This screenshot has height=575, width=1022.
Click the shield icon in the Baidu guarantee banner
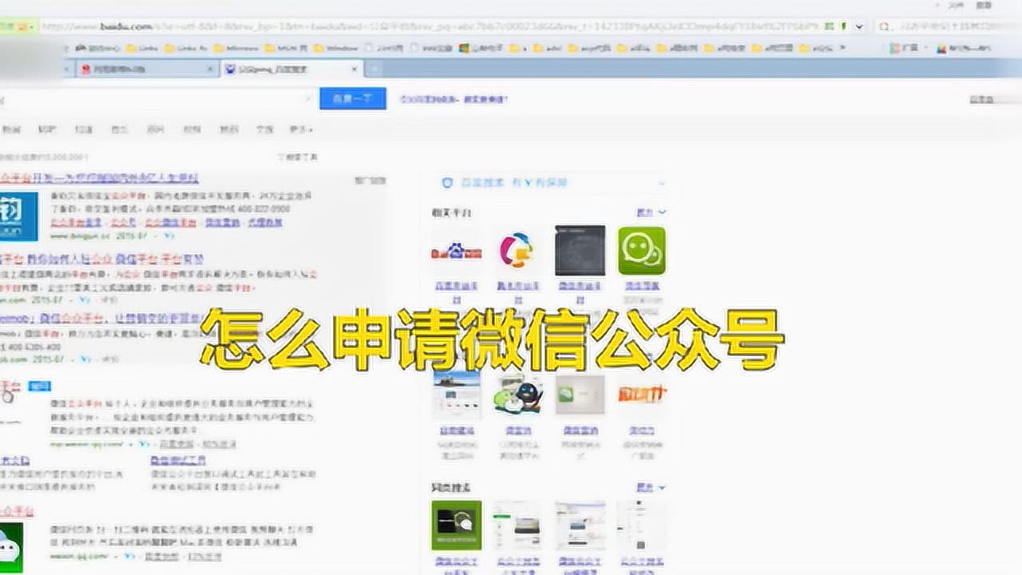click(x=448, y=183)
